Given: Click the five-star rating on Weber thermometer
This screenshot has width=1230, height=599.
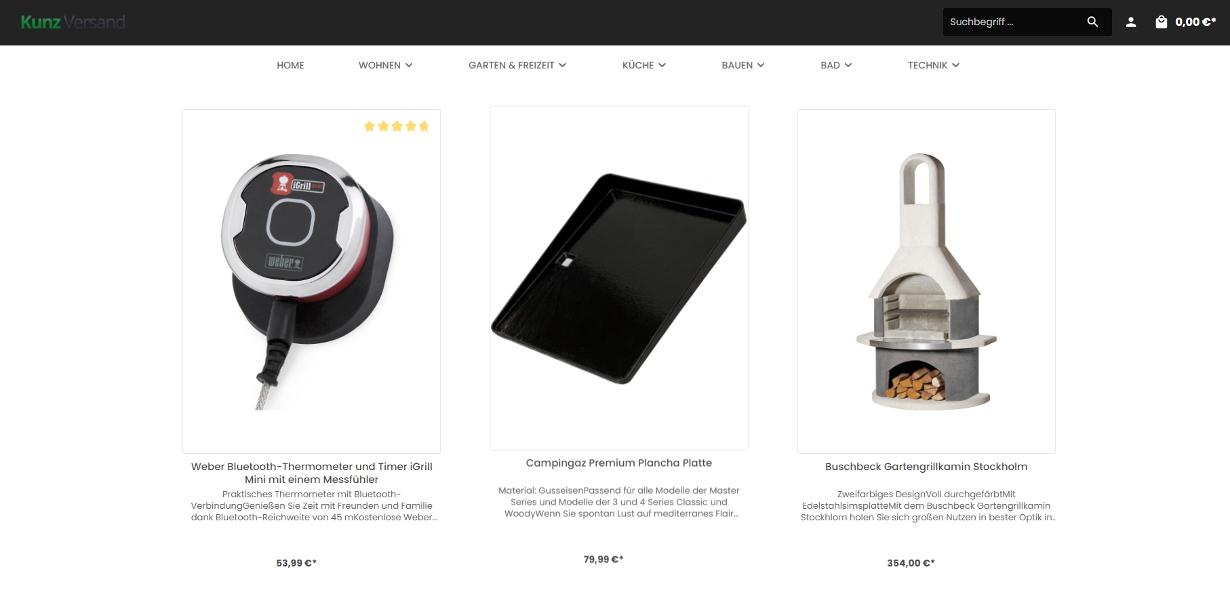Looking at the screenshot, I should pyautogui.click(x=397, y=126).
